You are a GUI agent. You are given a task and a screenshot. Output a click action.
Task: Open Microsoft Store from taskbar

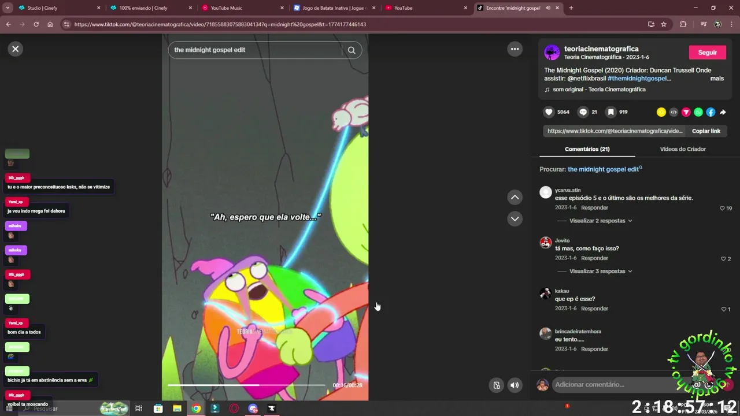[158, 408]
